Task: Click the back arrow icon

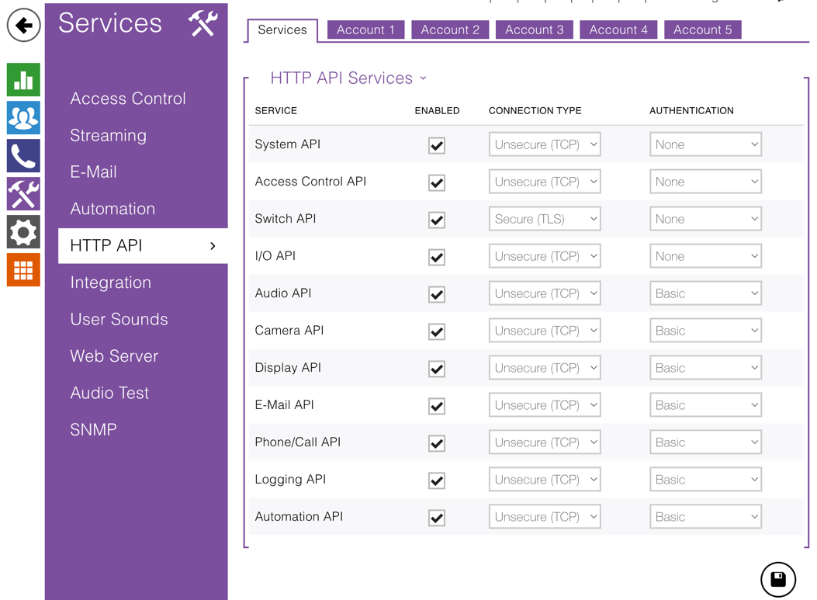Action: click(x=23, y=26)
